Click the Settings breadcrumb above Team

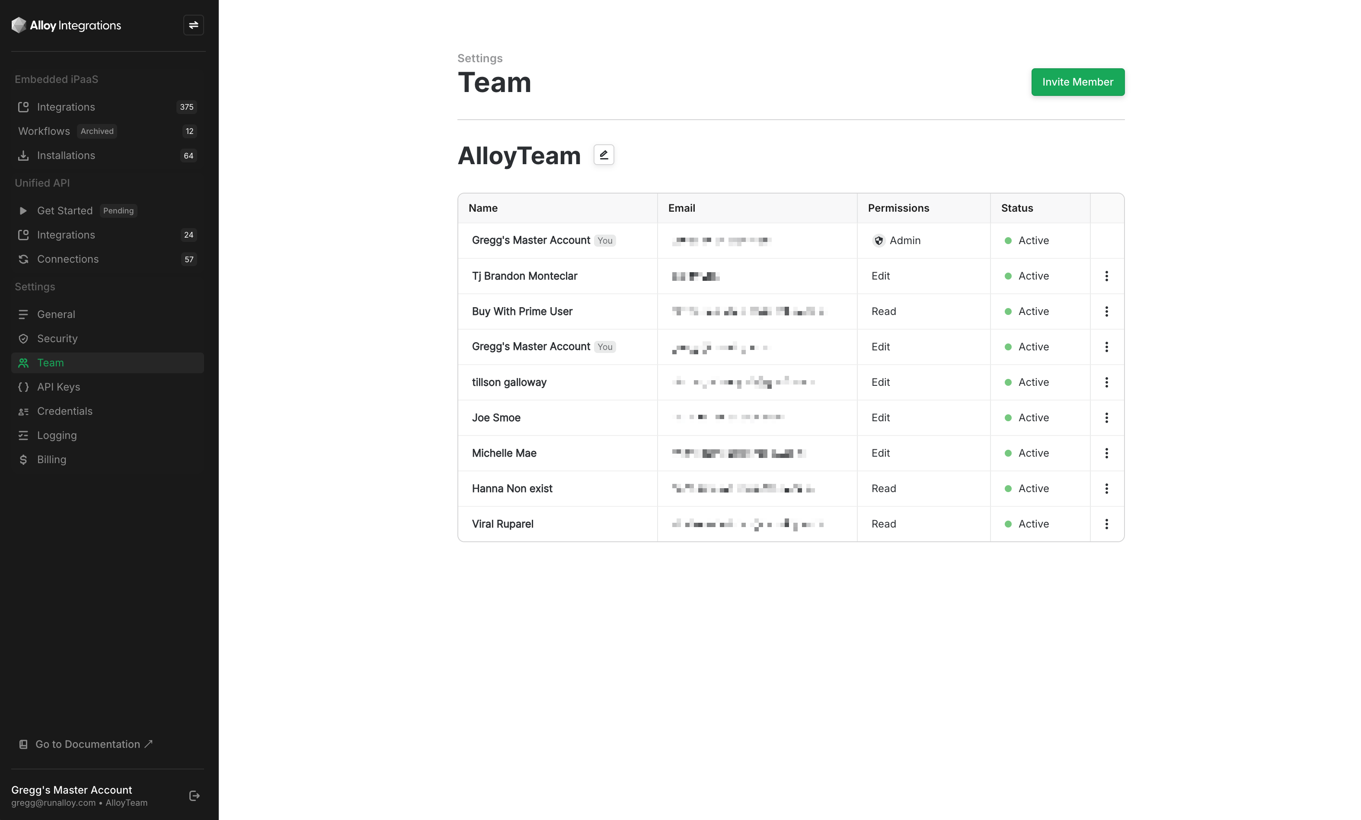pyautogui.click(x=479, y=58)
